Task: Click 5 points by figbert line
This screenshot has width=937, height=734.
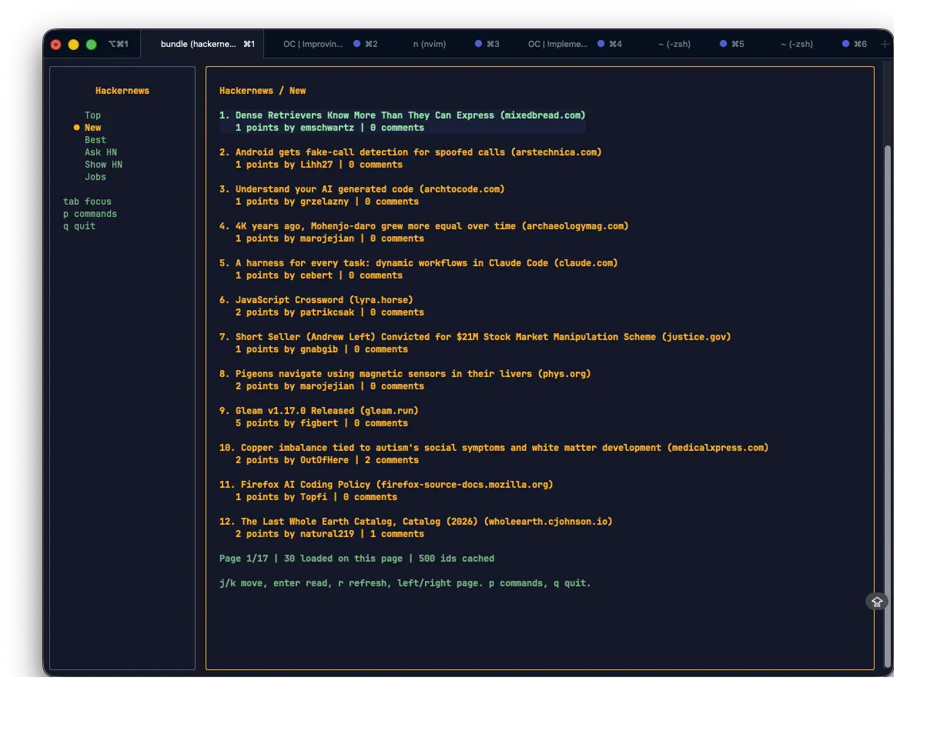Action: tap(322, 423)
